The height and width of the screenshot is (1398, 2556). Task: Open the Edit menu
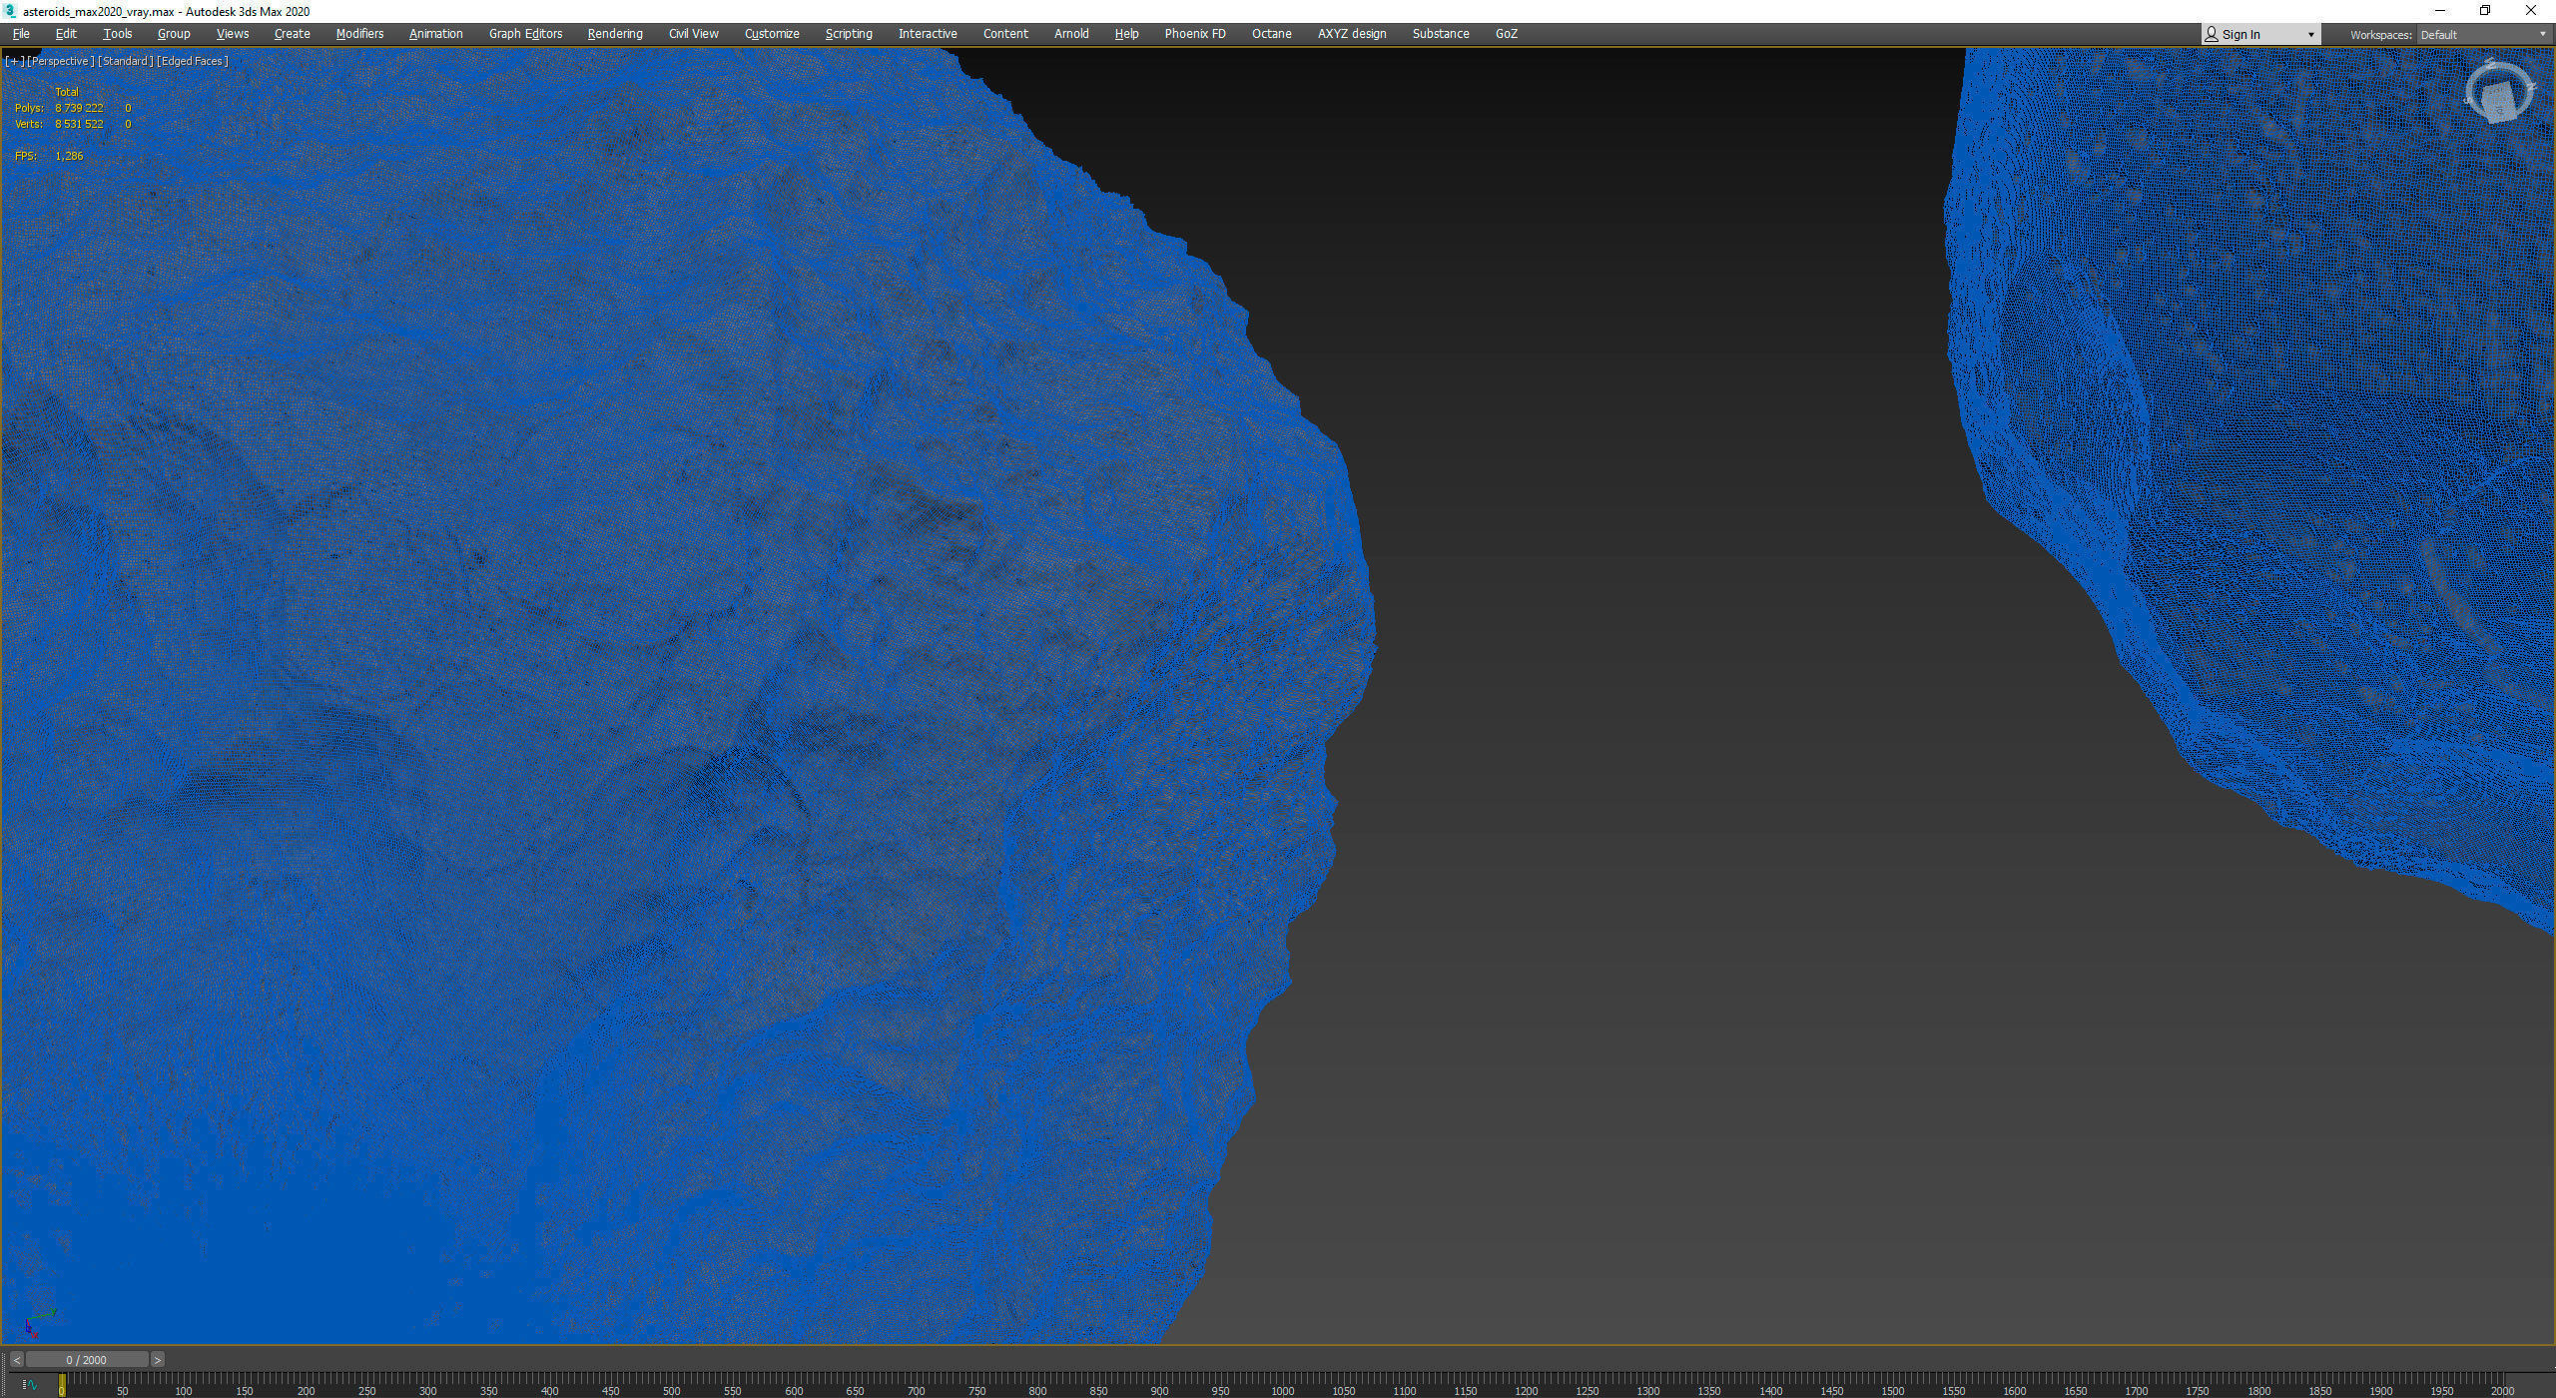(66, 34)
